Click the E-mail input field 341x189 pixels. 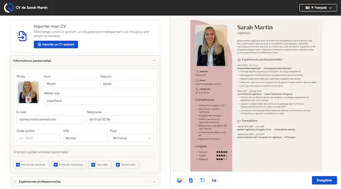click(x=50, y=119)
